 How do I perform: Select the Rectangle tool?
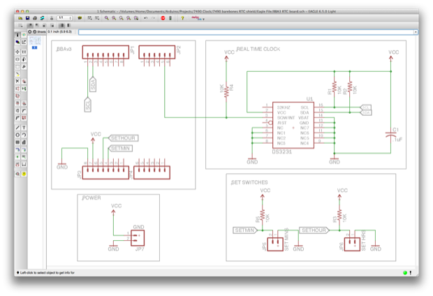[17, 142]
